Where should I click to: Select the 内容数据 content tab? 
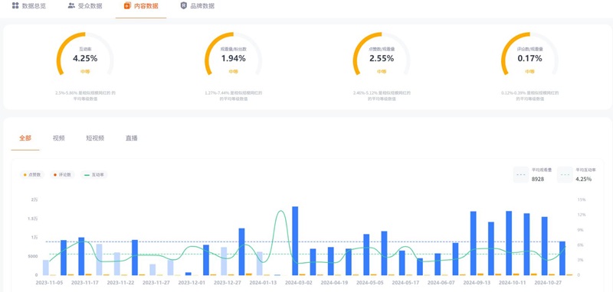141,6
